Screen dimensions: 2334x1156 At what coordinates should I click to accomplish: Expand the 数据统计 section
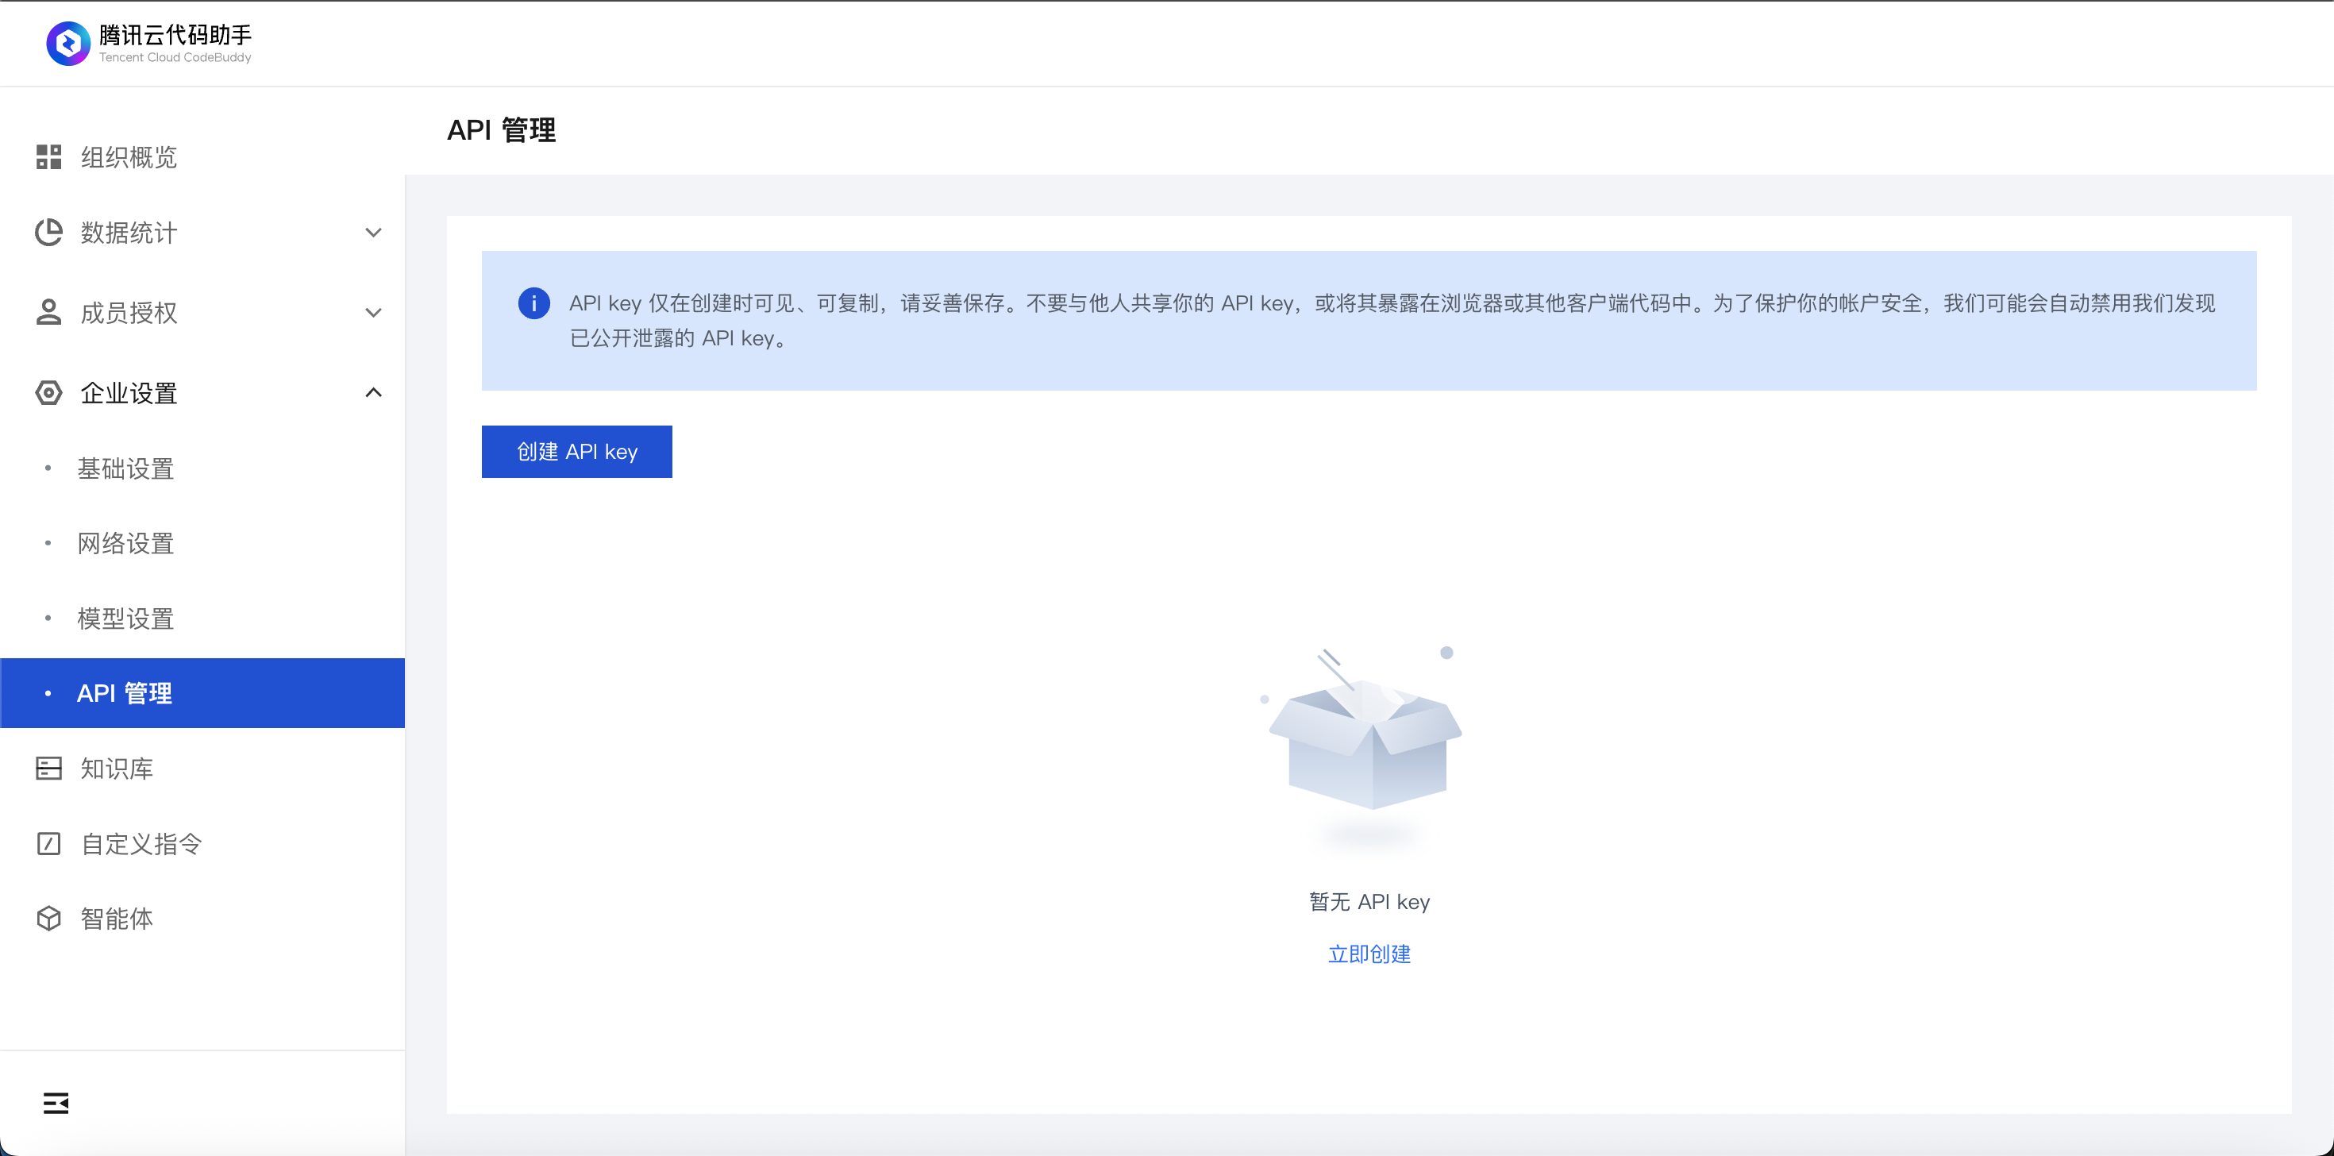tap(374, 233)
